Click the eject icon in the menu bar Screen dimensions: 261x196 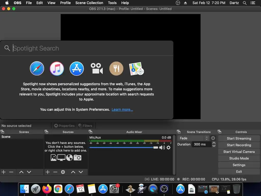pos(186,3)
